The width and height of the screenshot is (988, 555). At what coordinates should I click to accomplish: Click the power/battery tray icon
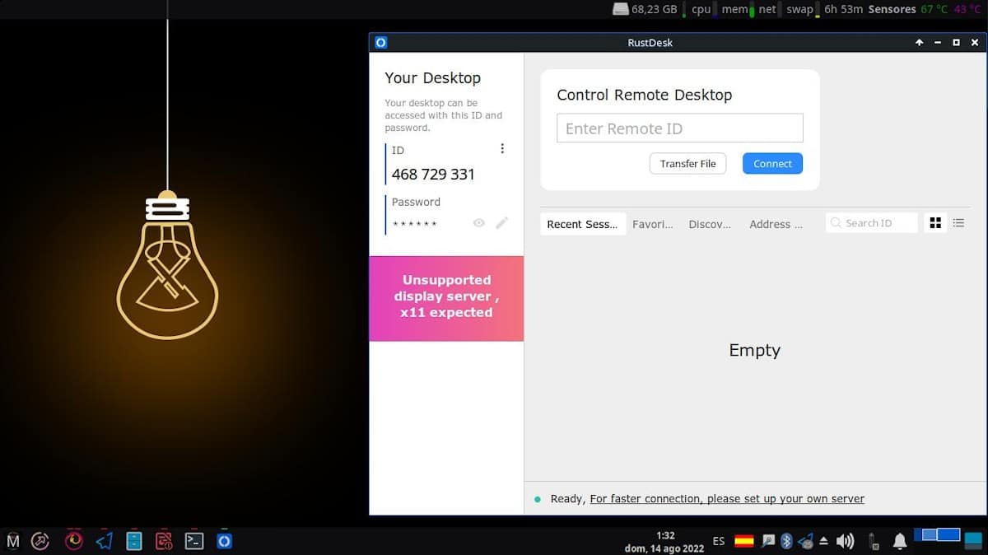[x=873, y=541]
